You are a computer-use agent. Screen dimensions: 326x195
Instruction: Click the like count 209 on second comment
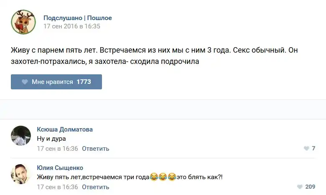point(310,187)
